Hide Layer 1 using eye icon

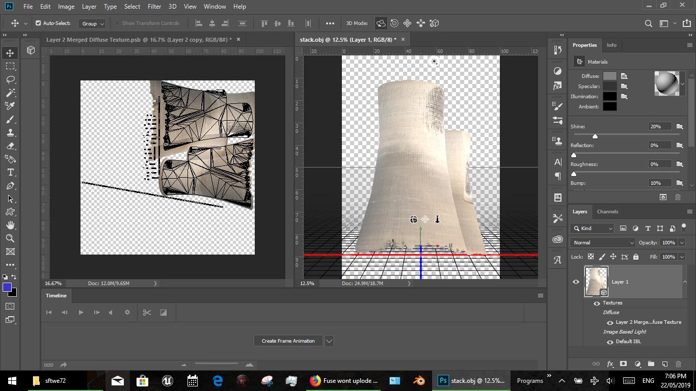click(576, 282)
